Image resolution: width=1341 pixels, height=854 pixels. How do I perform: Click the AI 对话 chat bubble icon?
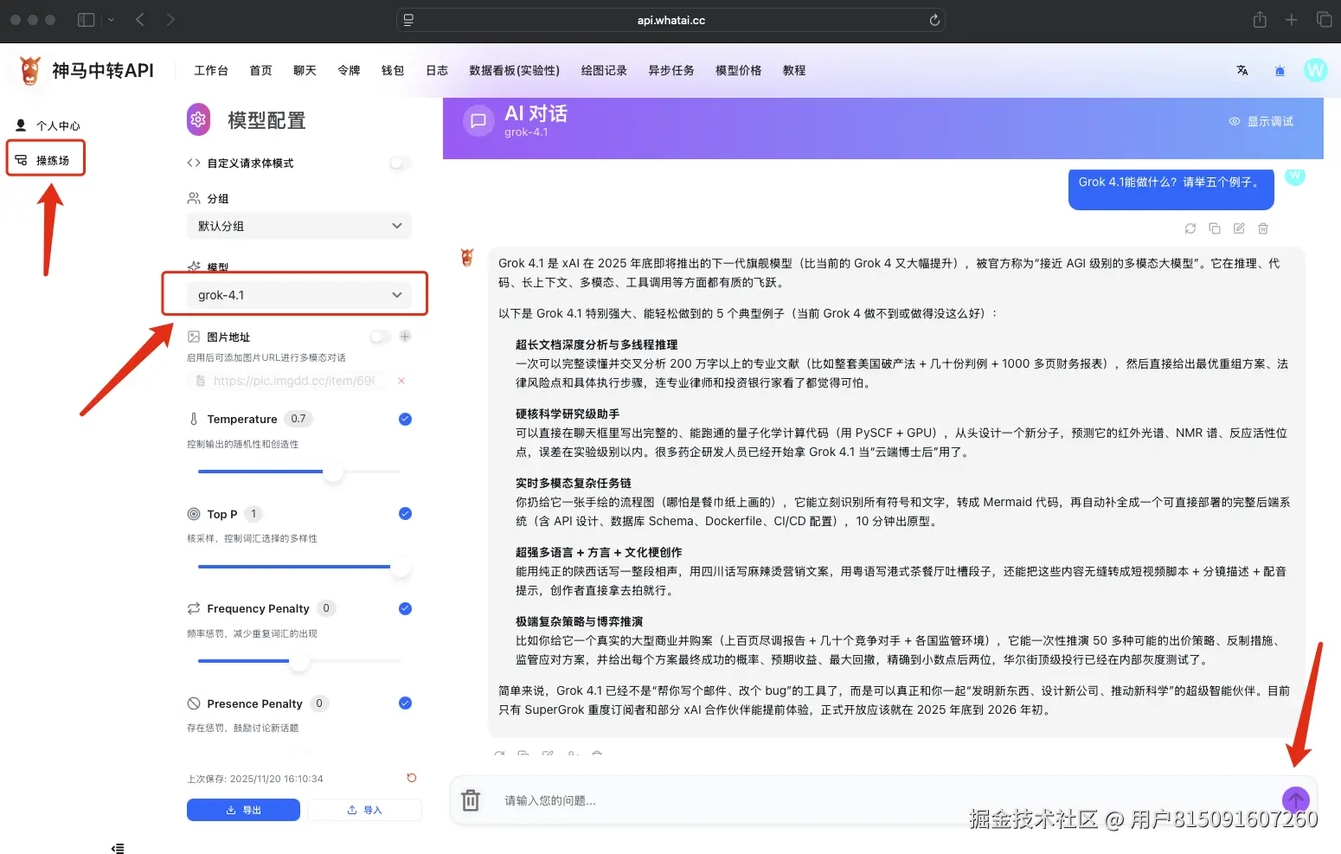[x=478, y=121]
